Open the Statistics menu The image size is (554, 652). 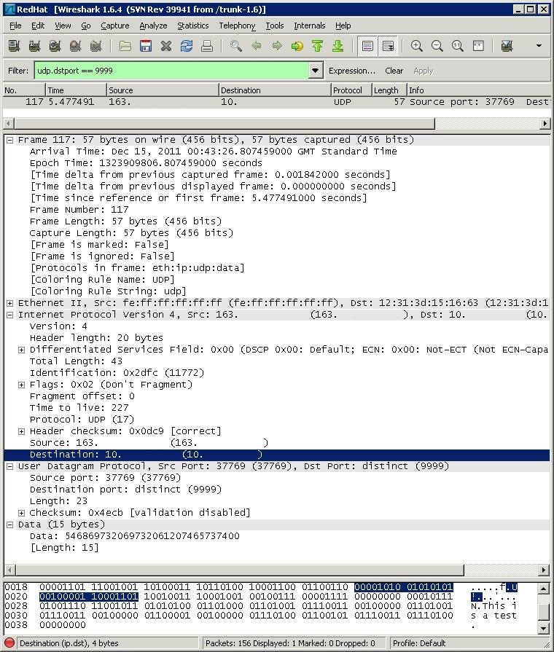pos(192,25)
